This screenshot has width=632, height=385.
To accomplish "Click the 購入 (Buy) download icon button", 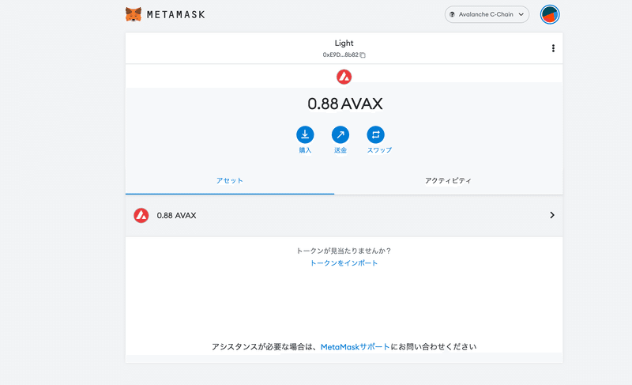I will (305, 134).
